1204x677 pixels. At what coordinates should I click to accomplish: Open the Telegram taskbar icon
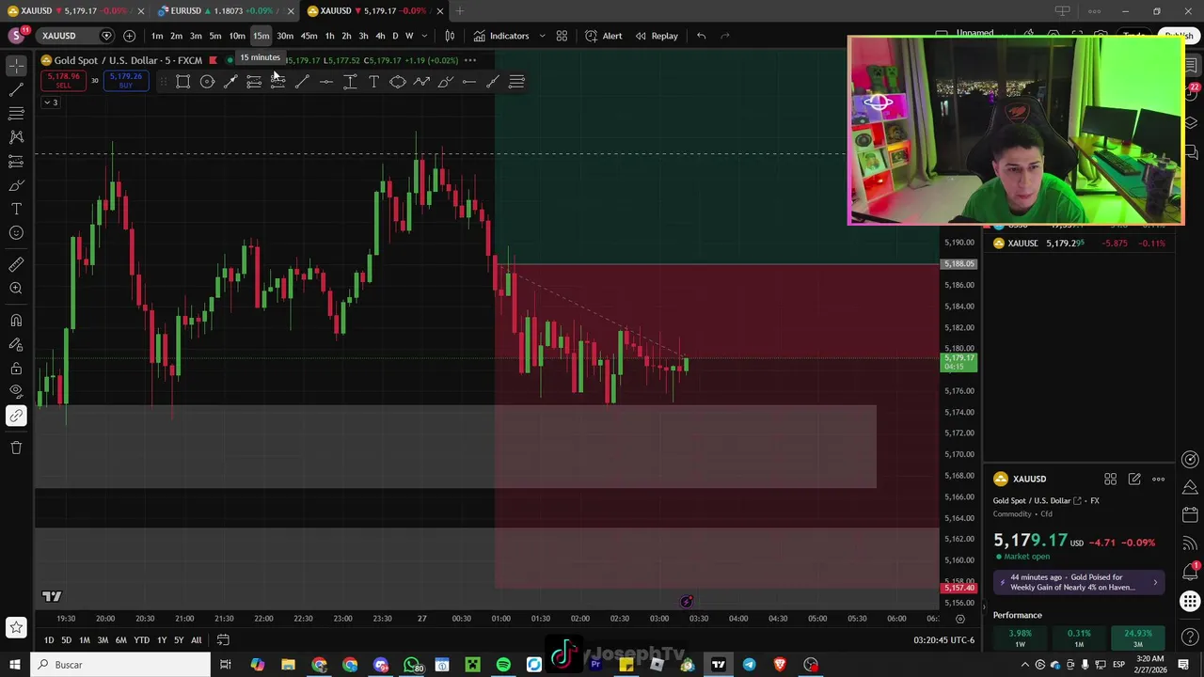pos(749,665)
